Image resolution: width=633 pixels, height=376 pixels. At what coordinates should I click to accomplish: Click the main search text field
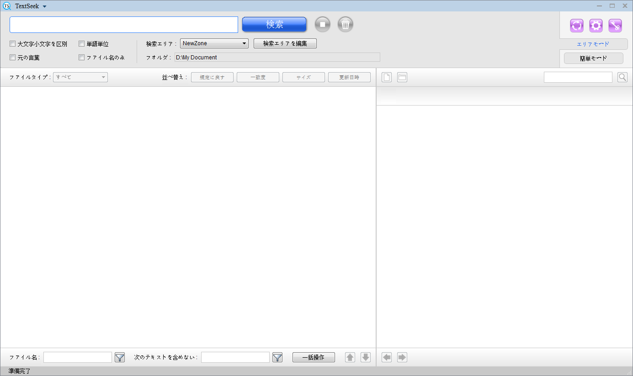[123, 25]
